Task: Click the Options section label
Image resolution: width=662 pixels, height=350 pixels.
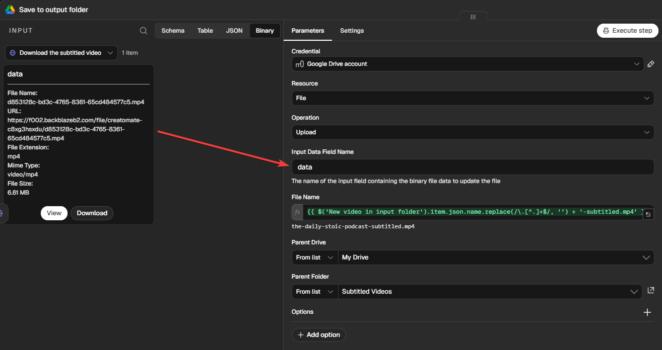Action: 302,312
